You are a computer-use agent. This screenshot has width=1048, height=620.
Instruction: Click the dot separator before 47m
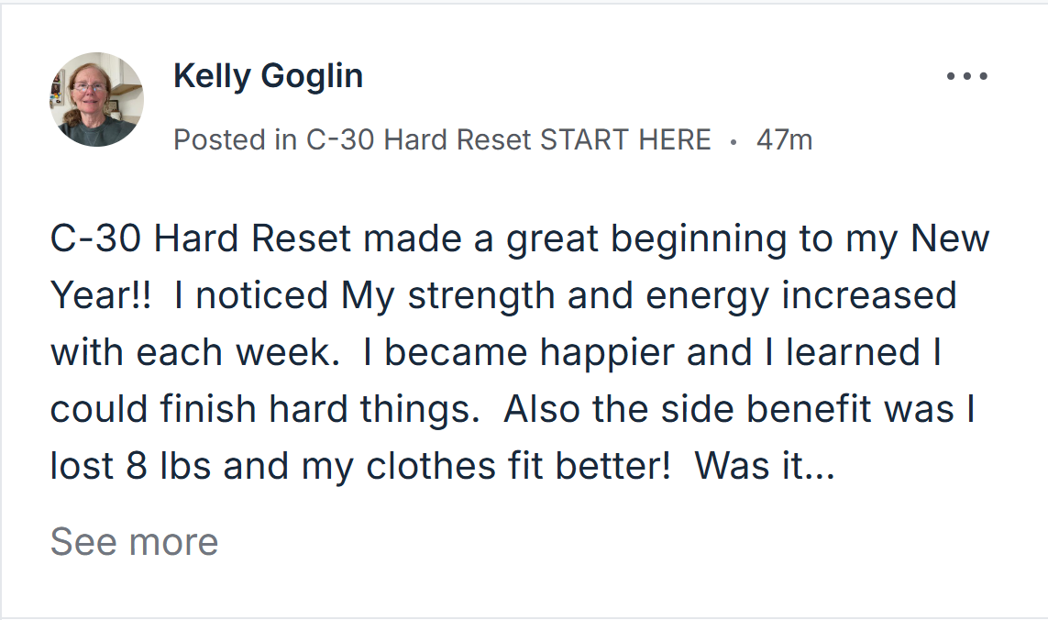[x=734, y=142]
